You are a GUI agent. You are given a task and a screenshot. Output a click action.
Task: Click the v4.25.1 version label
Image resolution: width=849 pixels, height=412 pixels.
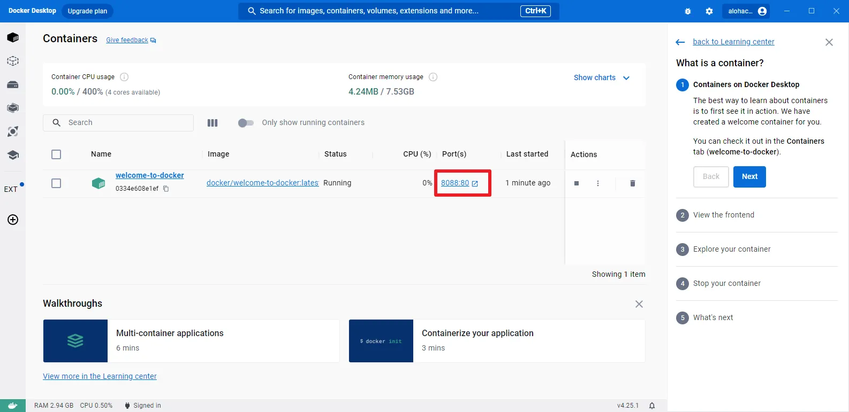coord(627,406)
